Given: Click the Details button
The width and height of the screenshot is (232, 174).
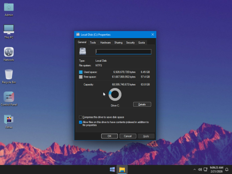Looking at the screenshot, I should [x=142, y=104].
